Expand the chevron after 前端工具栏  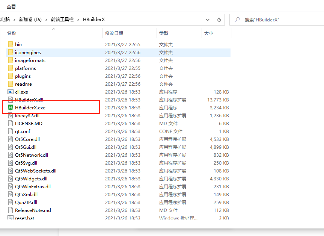(x=78, y=20)
